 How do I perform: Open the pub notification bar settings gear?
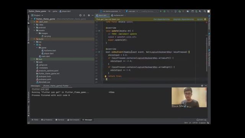click(x=205, y=19)
